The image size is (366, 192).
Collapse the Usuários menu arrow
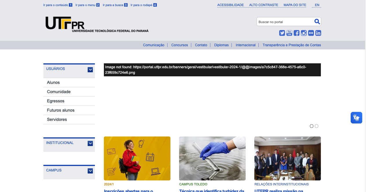tap(90, 70)
